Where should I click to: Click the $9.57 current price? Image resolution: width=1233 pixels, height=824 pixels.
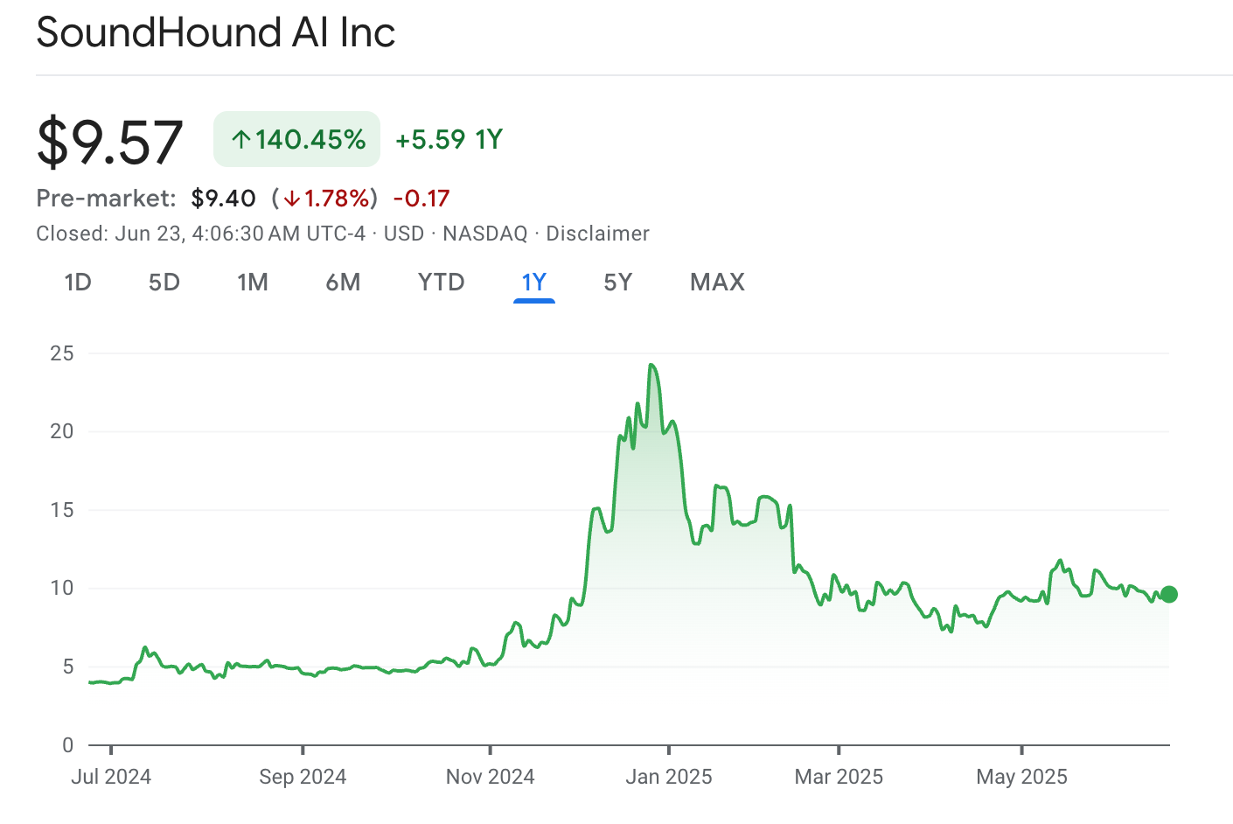click(x=110, y=142)
